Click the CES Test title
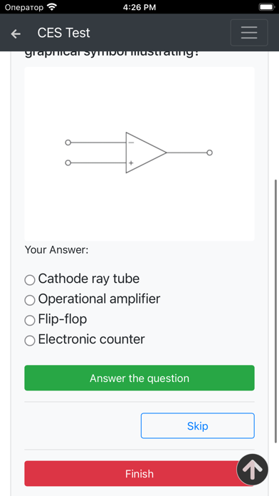The image size is (279, 496). tap(64, 33)
